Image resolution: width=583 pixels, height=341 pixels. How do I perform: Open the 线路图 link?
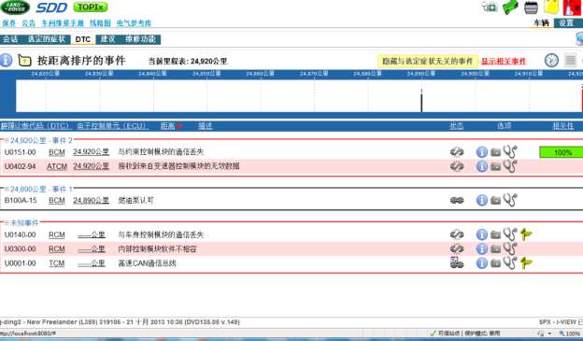[x=100, y=23]
